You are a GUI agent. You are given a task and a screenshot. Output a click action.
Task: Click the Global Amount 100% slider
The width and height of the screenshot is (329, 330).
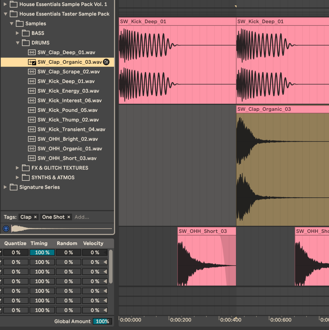click(x=102, y=321)
